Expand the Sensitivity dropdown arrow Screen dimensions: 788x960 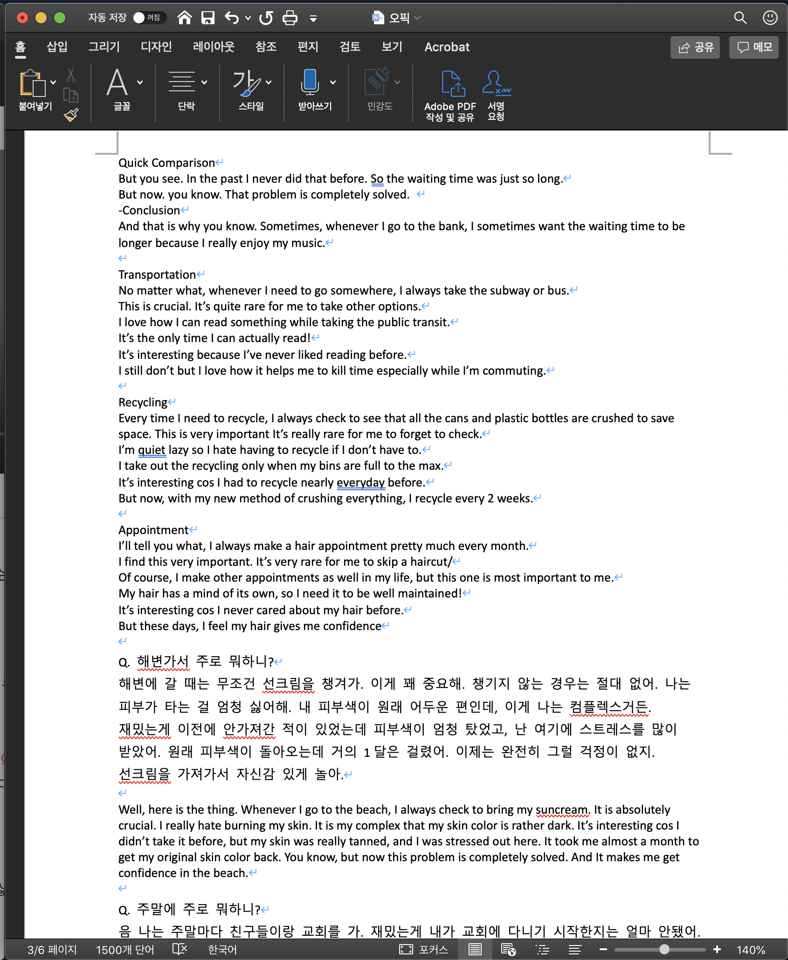[x=397, y=82]
